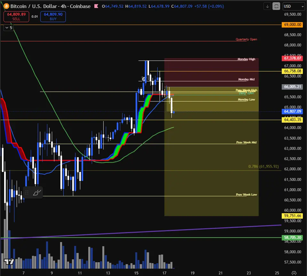Click the yellow 64,403.35 price label
This screenshot has height=276, width=307.
pyautogui.click(x=292, y=120)
